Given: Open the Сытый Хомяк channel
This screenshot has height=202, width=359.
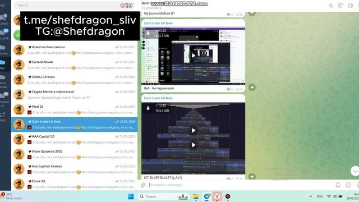Looking at the screenshot, I should tap(75, 65).
